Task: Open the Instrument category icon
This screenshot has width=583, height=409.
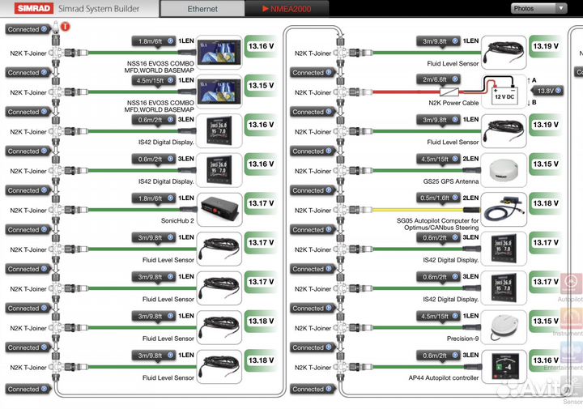Action: pyautogui.click(x=572, y=320)
